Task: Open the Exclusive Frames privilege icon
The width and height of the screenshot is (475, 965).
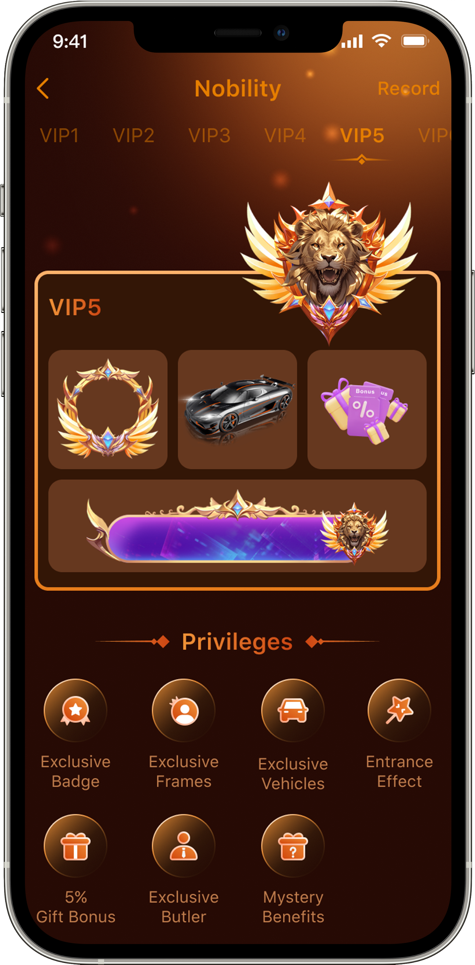Action: [x=184, y=710]
